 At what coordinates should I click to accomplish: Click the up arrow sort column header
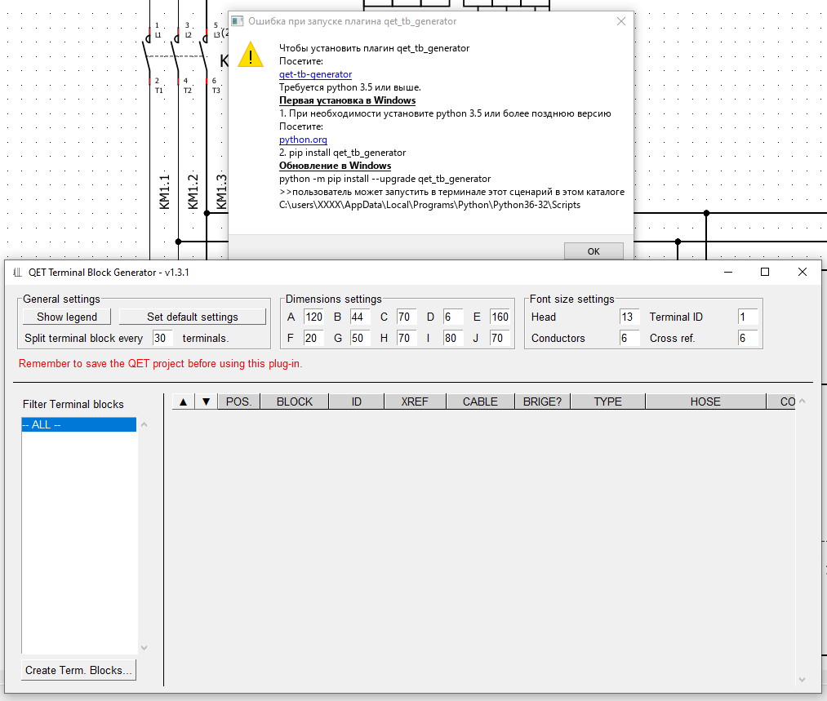pos(184,402)
